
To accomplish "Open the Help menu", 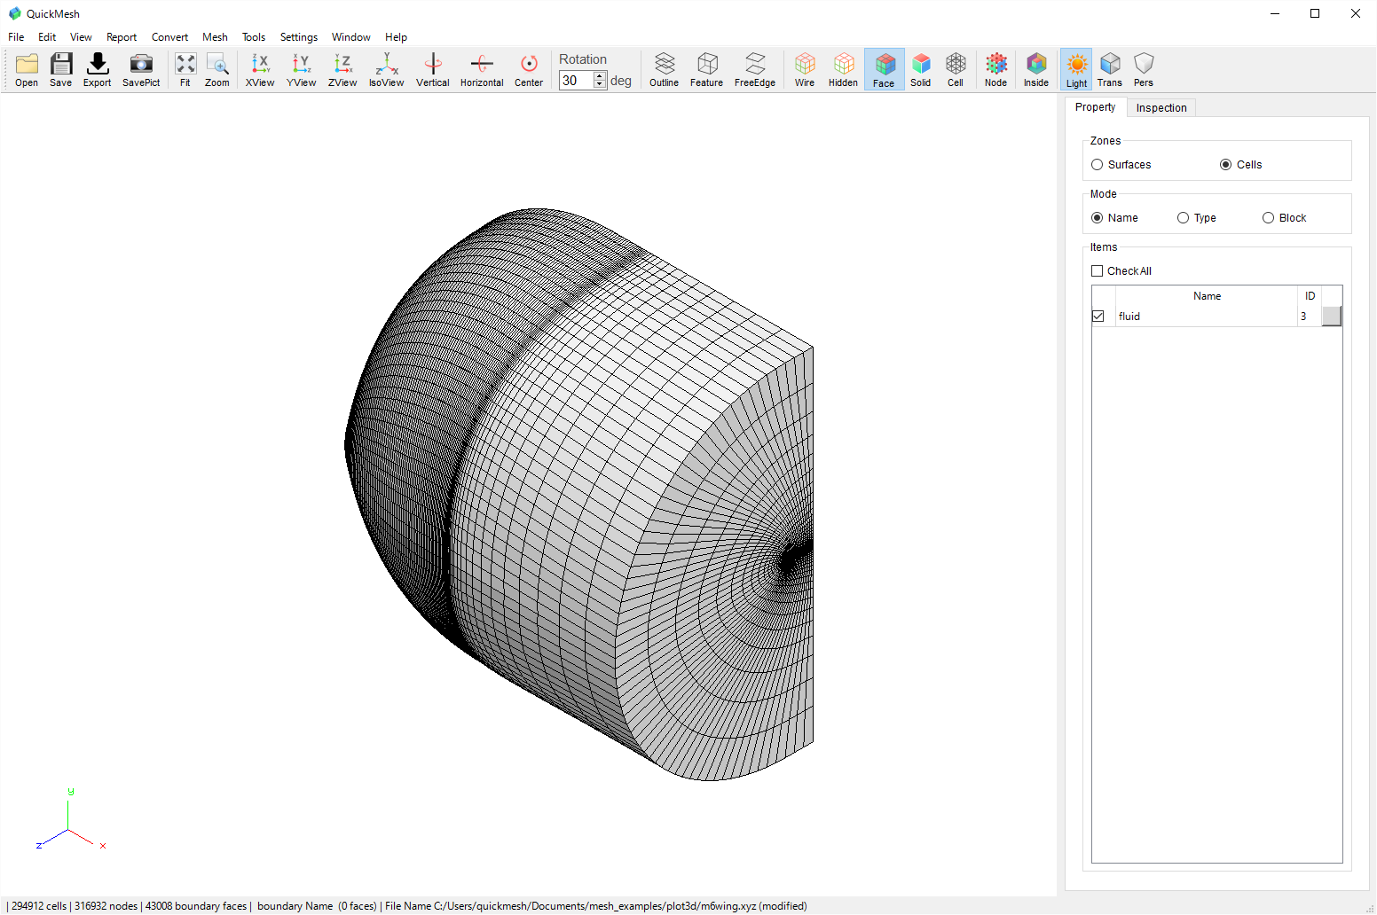I will pos(396,37).
